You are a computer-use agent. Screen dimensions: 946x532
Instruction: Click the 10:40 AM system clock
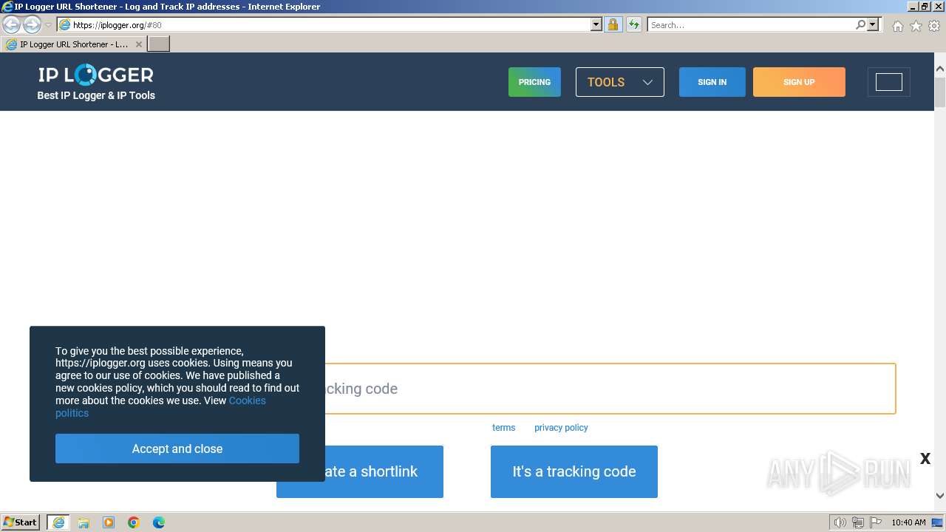tap(908, 522)
